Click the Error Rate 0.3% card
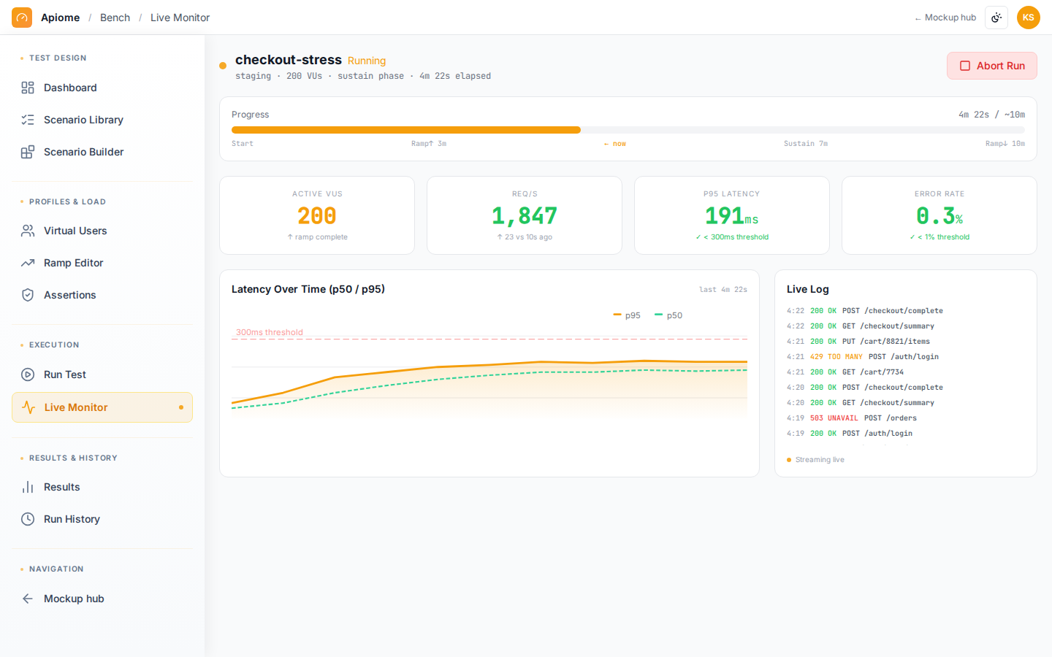 pos(939,215)
